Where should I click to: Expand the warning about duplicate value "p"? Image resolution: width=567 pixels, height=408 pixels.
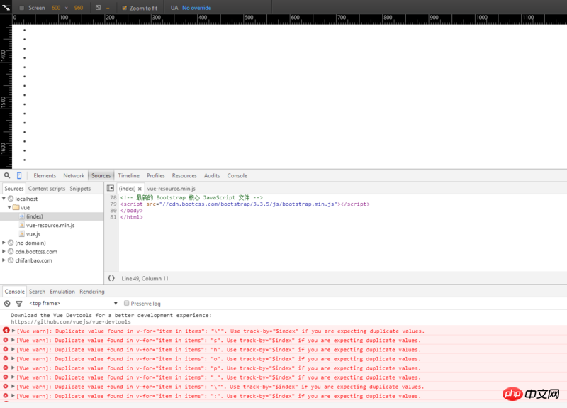click(13, 368)
